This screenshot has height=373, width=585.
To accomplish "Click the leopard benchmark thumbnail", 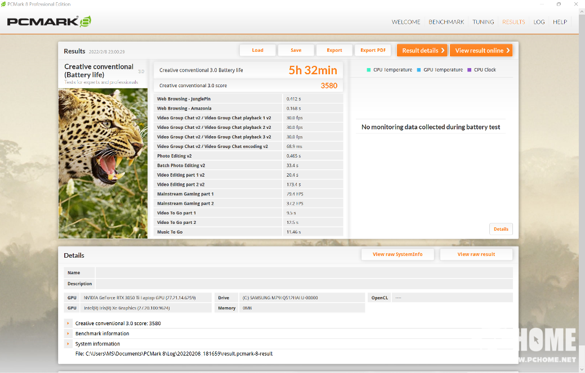I will tap(103, 163).
